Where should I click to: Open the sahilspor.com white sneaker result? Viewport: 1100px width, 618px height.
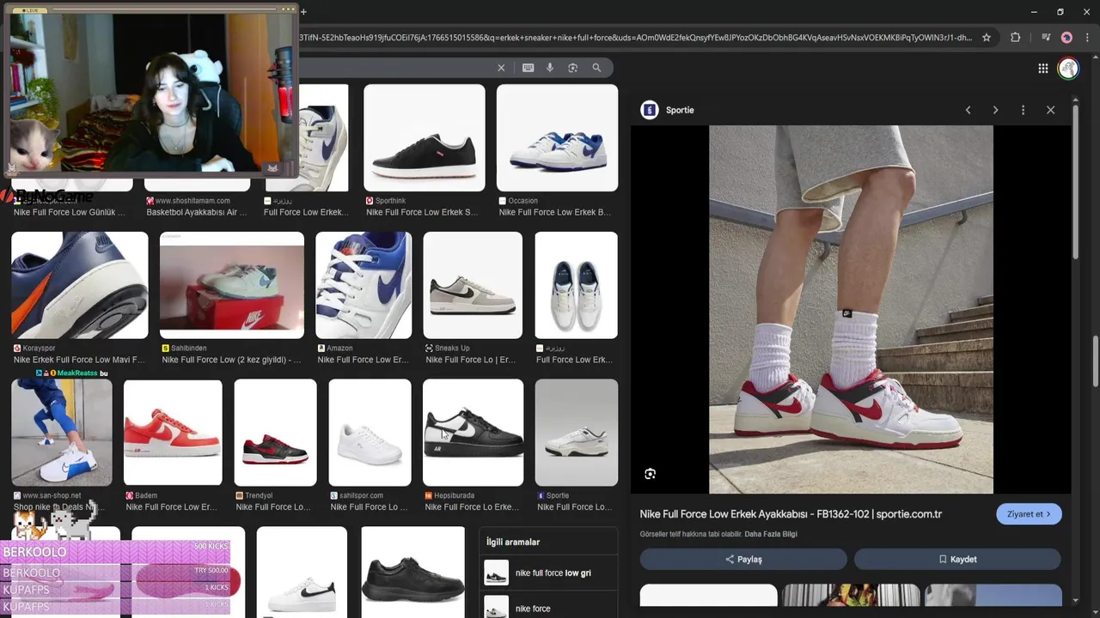pyautogui.click(x=370, y=433)
